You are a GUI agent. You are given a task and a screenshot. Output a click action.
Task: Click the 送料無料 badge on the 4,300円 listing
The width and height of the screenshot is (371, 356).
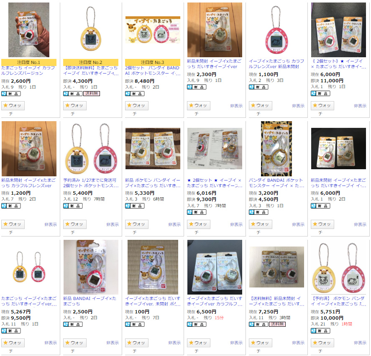(91, 94)
